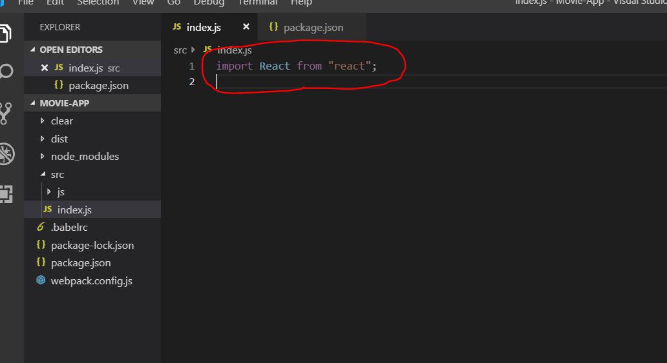Open the Source Control view icon
667x363 pixels.
(x=5, y=113)
